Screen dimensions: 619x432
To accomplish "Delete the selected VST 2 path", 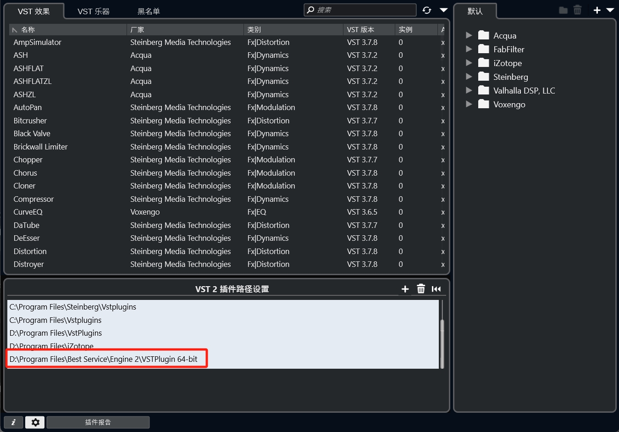I will (x=420, y=289).
